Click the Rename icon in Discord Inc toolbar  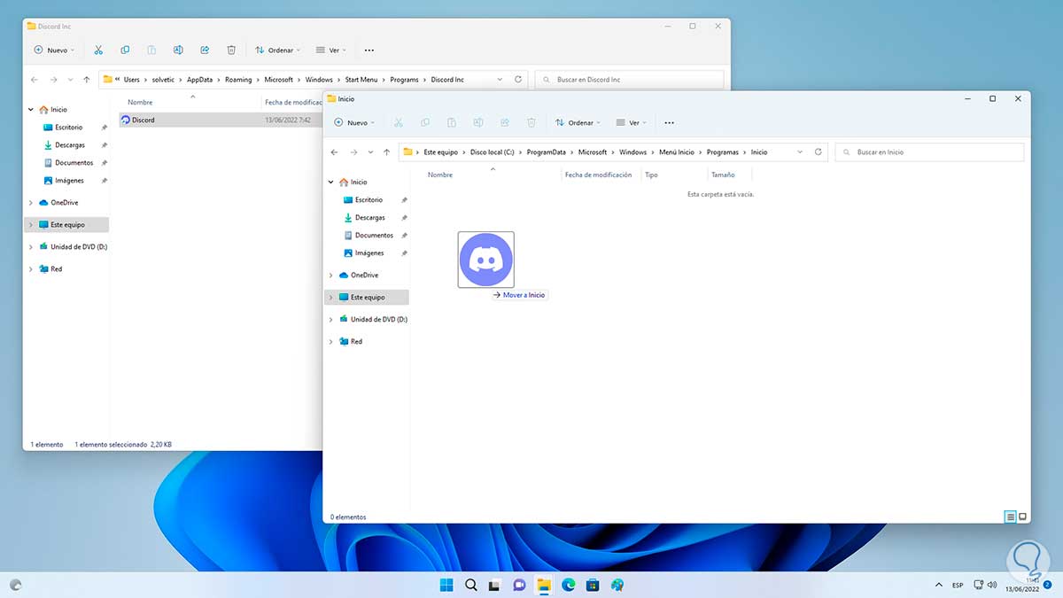[178, 50]
